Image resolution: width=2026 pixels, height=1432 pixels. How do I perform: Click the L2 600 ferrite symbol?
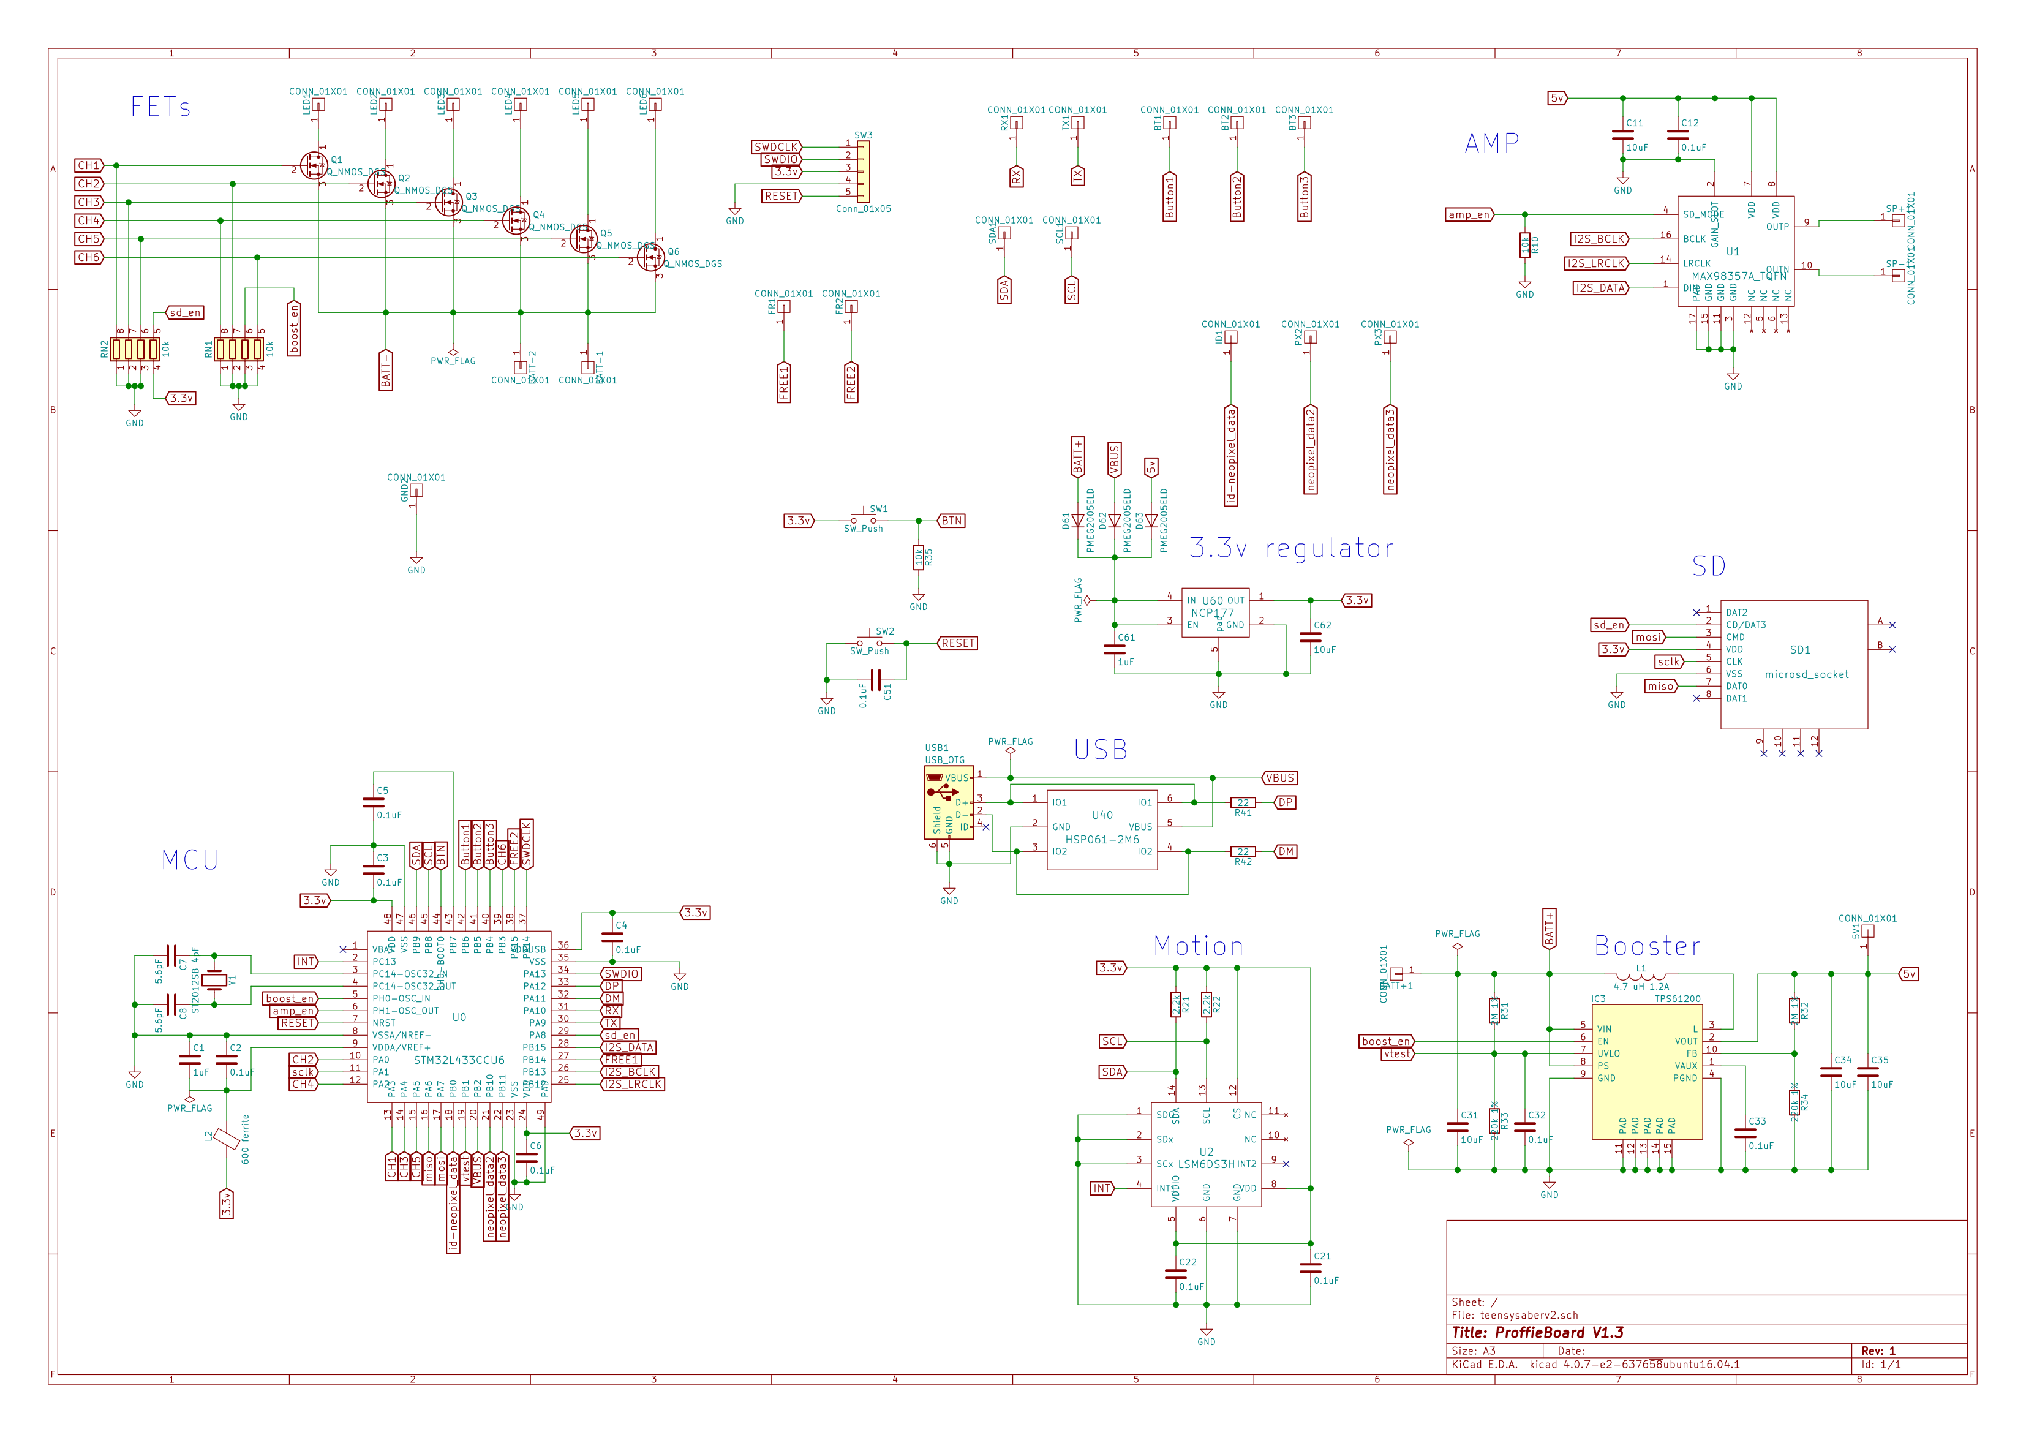click(x=227, y=1139)
